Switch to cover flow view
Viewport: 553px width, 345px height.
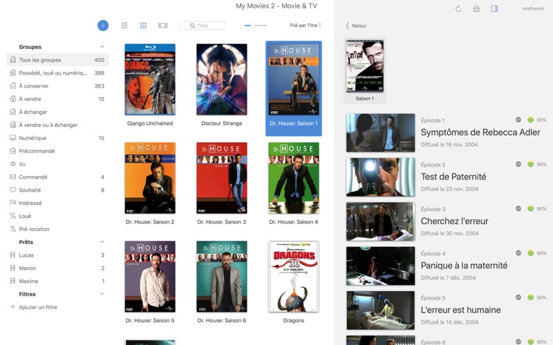[x=163, y=26]
